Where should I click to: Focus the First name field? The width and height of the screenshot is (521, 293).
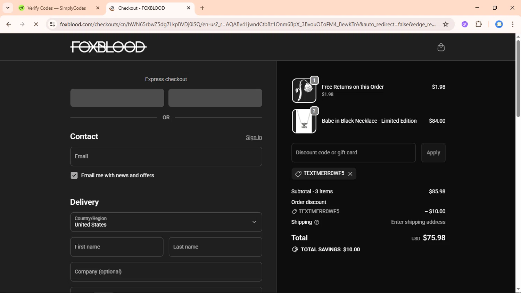coord(117,247)
